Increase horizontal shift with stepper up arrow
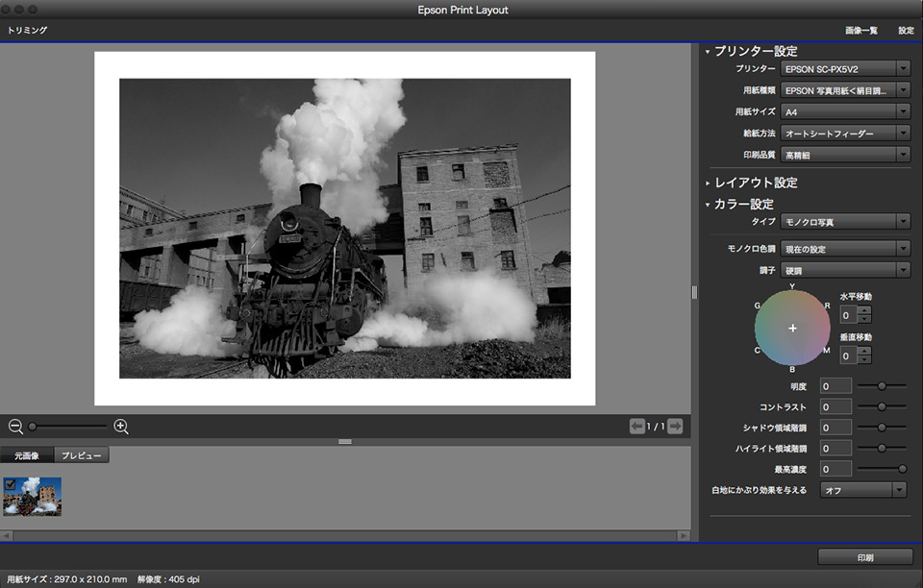The width and height of the screenshot is (923, 588). (x=863, y=309)
